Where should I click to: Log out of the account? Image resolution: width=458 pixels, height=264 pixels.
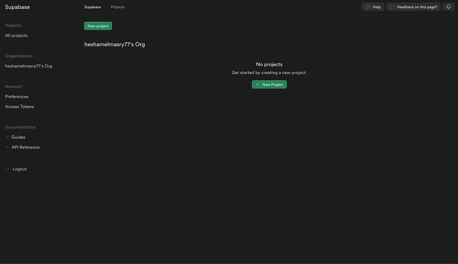click(19, 169)
